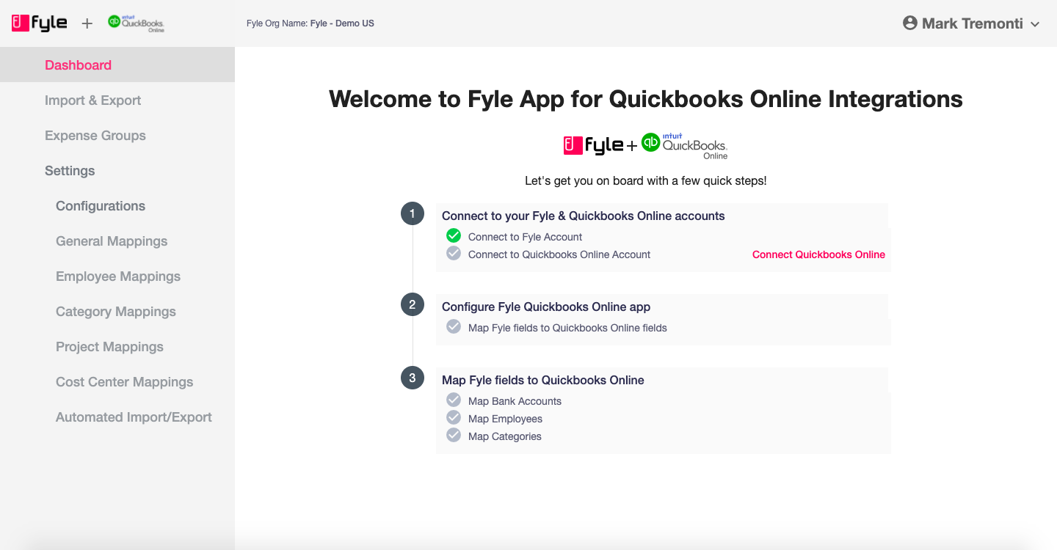Click the Fyle logo in the header
The width and height of the screenshot is (1057, 550).
point(40,23)
